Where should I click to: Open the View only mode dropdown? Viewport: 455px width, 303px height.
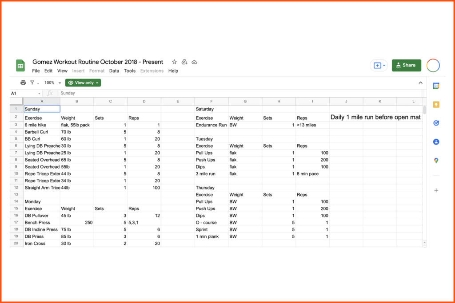pyautogui.click(x=83, y=83)
